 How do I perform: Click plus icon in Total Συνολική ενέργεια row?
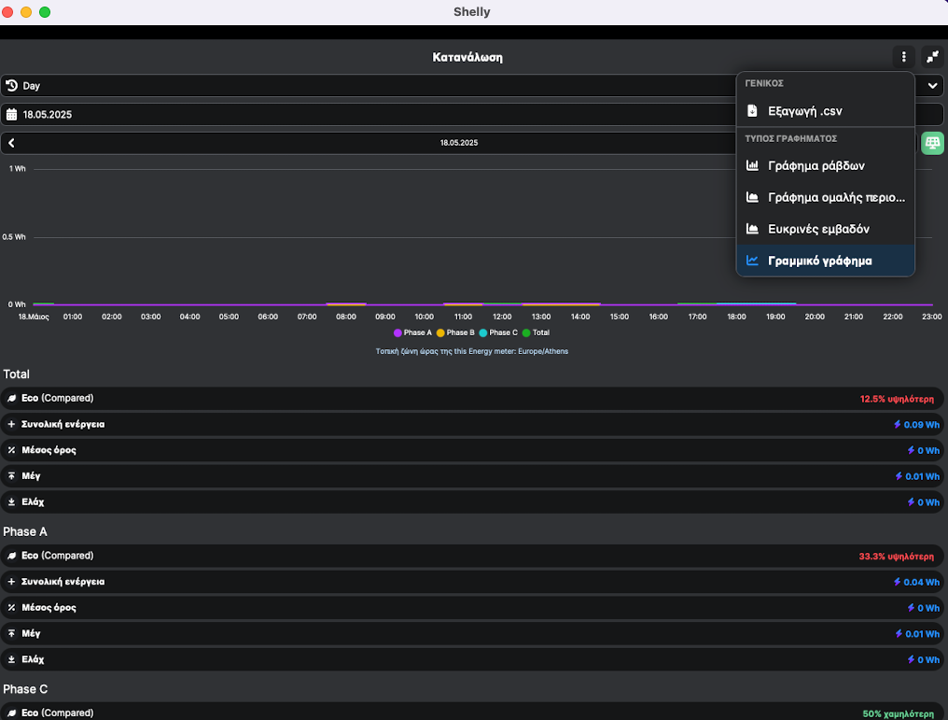(x=11, y=424)
